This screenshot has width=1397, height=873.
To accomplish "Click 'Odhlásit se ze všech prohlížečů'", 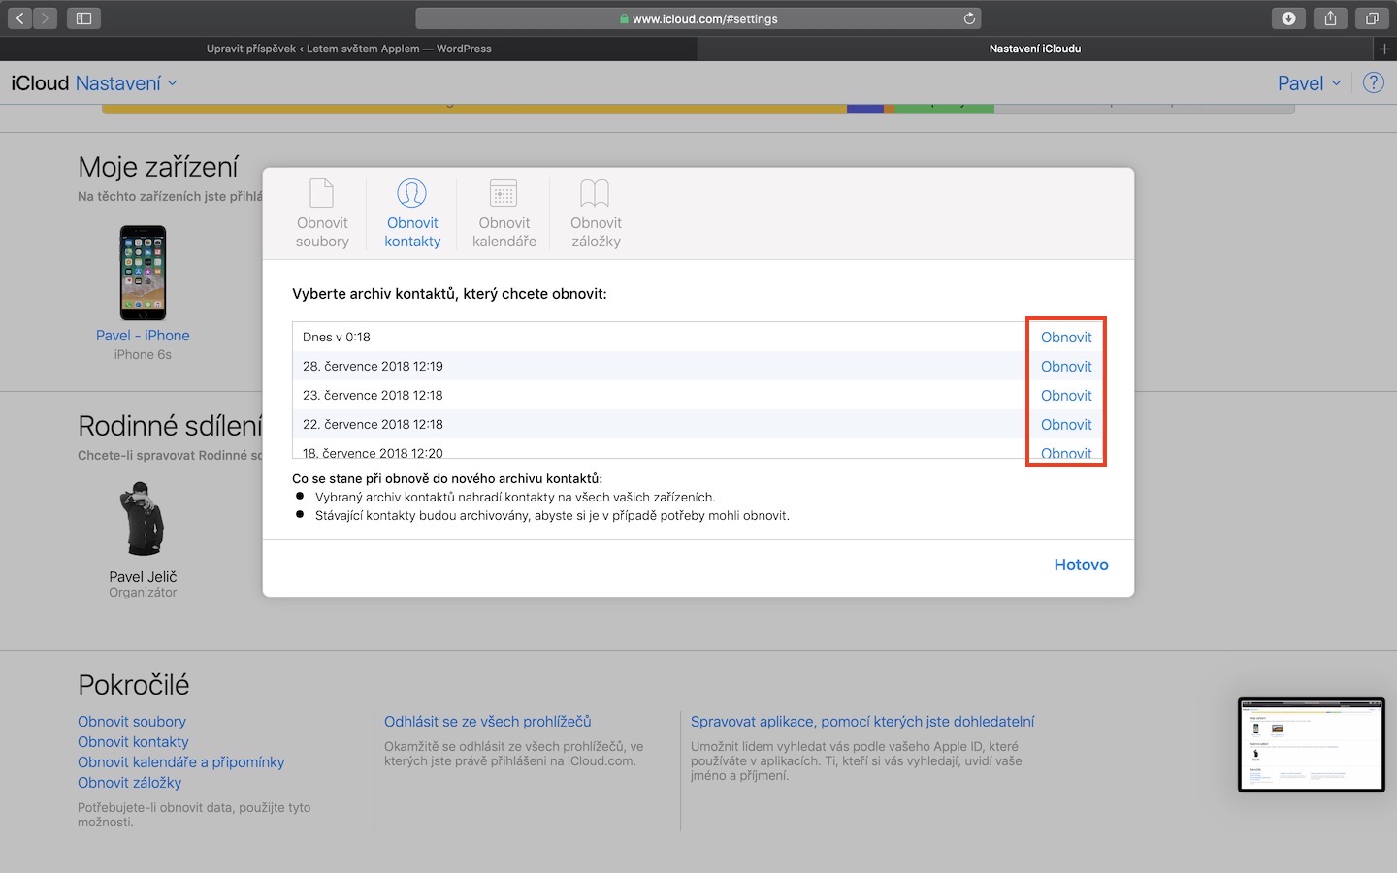I will (x=488, y=722).
